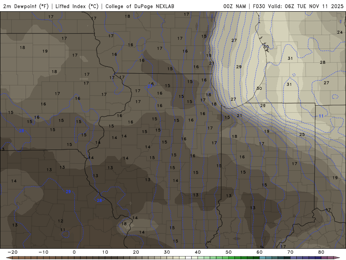Image resolution: width=346 pixels, height=260 pixels.
Task: Click the dewpoint value "12" on the map
Action: pos(61,221)
